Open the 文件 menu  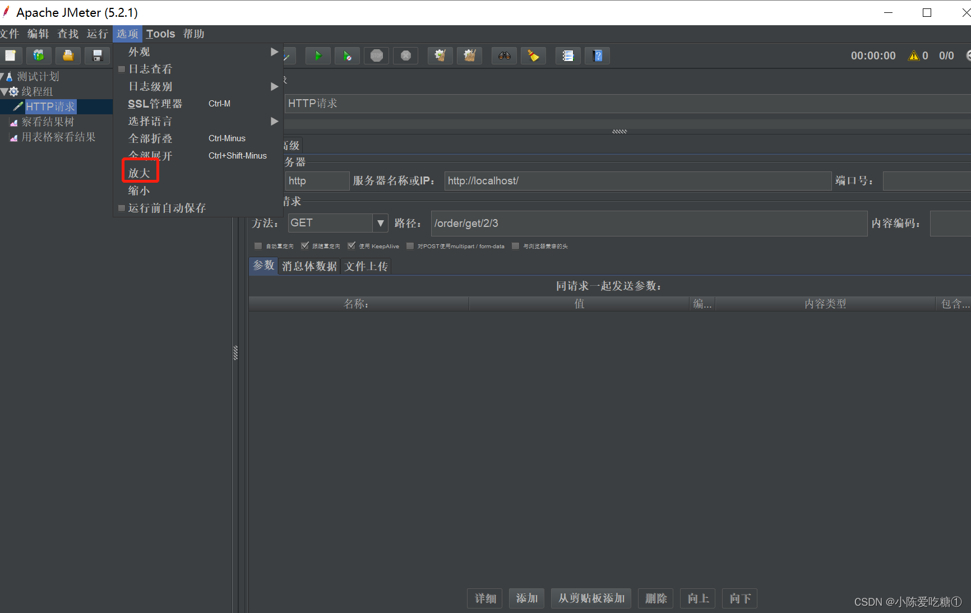tap(10, 34)
